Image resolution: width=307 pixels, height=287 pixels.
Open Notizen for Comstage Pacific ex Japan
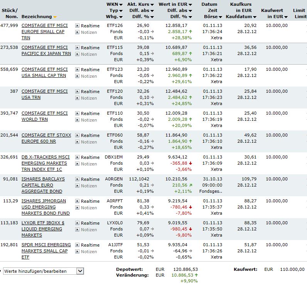click(86, 54)
